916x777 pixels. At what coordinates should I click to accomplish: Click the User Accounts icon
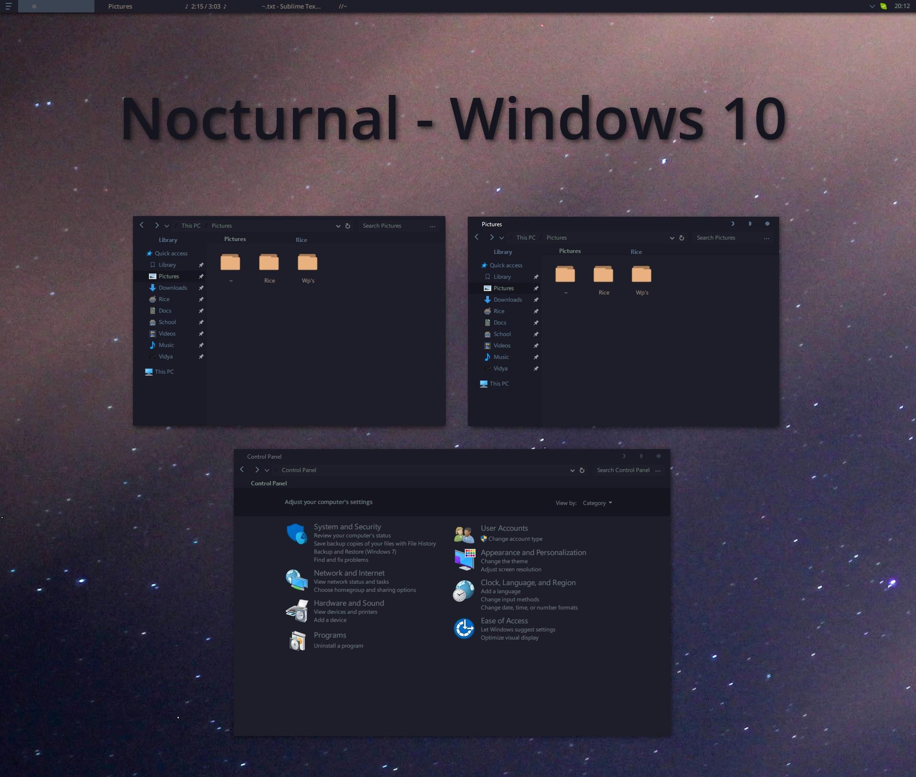click(463, 532)
